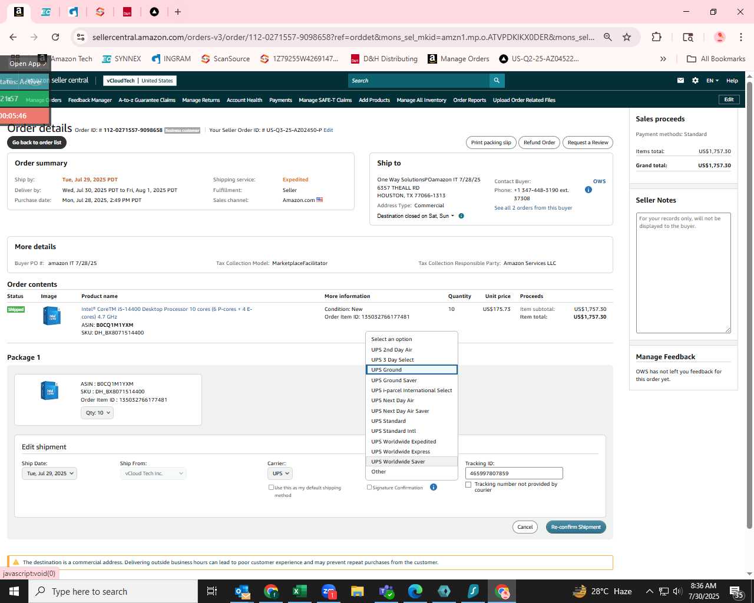Click the page vertical scrollbar
This screenshot has height=603, width=754.
tap(749, 306)
